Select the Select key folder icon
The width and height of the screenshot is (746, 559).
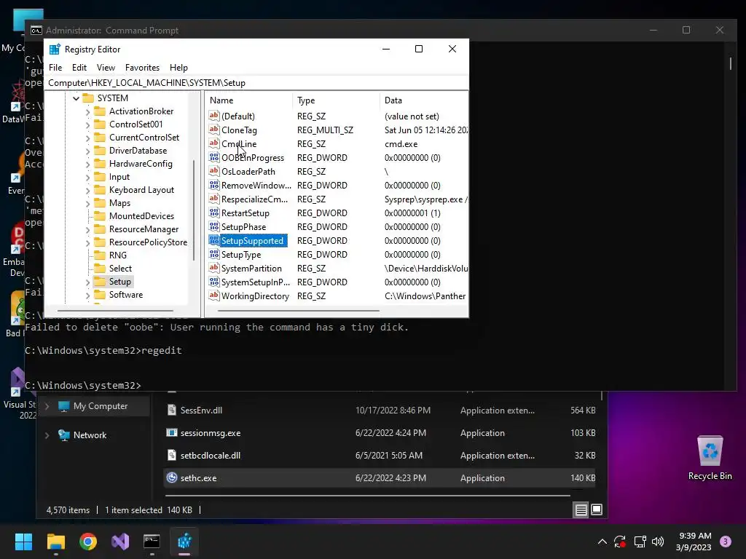[100, 269]
